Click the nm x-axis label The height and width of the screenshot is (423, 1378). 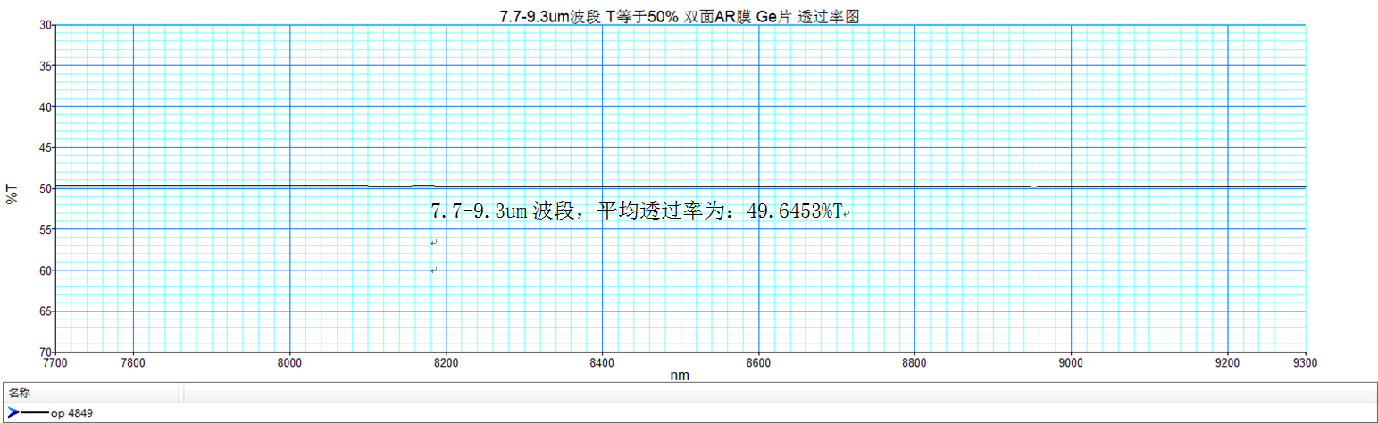[x=680, y=376]
